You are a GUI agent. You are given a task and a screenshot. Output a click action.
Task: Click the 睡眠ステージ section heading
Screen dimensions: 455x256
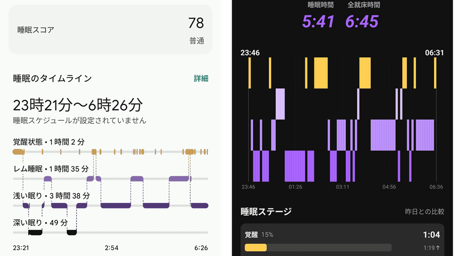[x=266, y=212]
